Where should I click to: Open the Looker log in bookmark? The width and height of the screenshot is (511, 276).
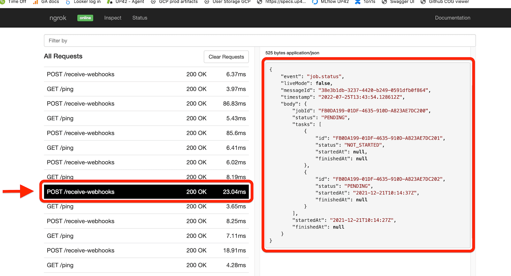[83, 2]
